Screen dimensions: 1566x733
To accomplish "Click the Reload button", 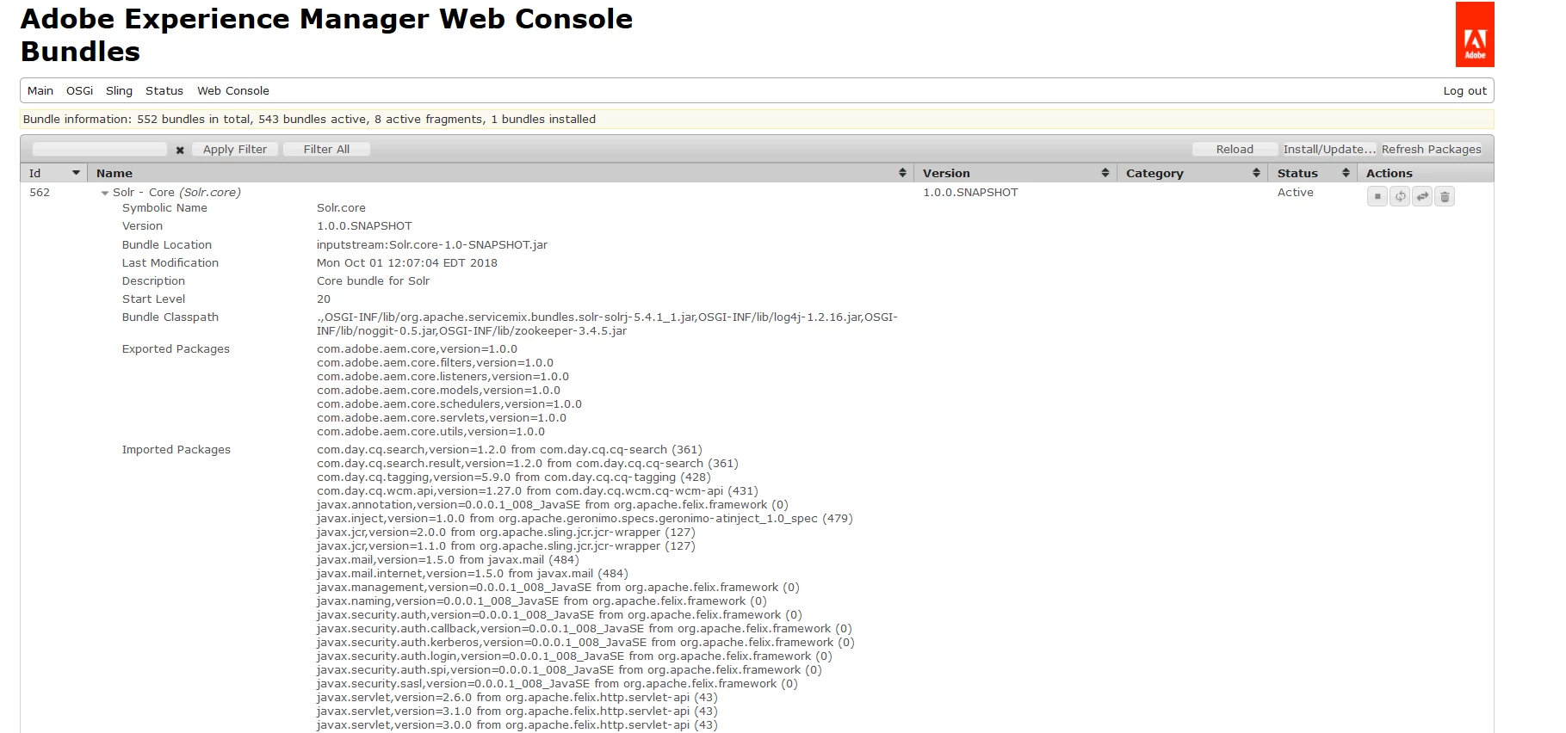I will coord(1235,149).
